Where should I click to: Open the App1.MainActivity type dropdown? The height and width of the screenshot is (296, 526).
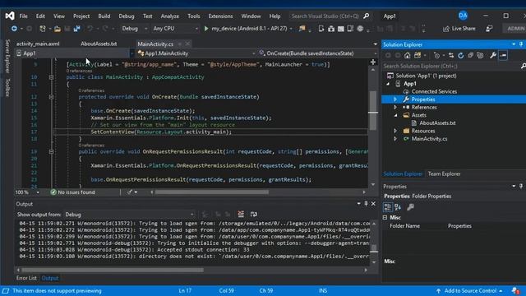click(x=196, y=53)
